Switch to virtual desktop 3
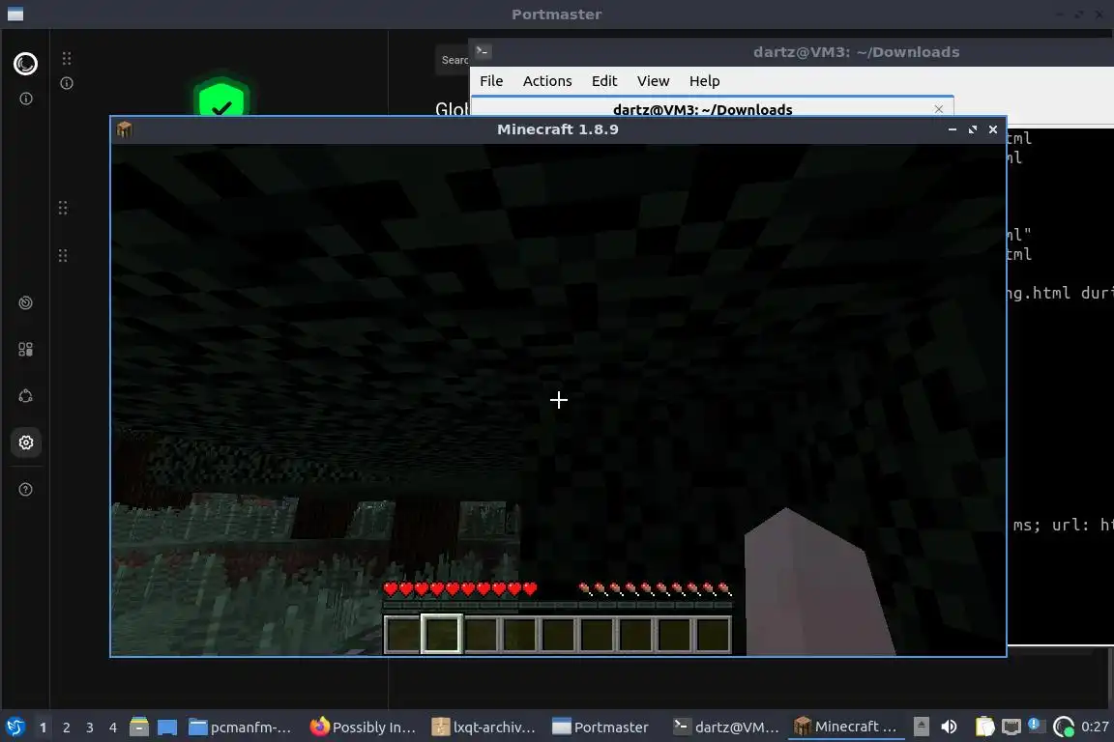This screenshot has width=1114, height=742. tap(90, 728)
